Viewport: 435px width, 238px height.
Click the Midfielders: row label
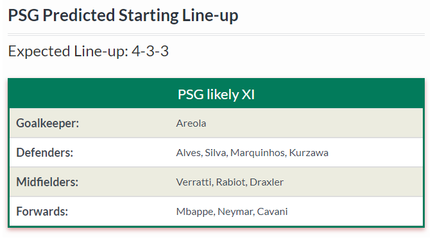[47, 182]
